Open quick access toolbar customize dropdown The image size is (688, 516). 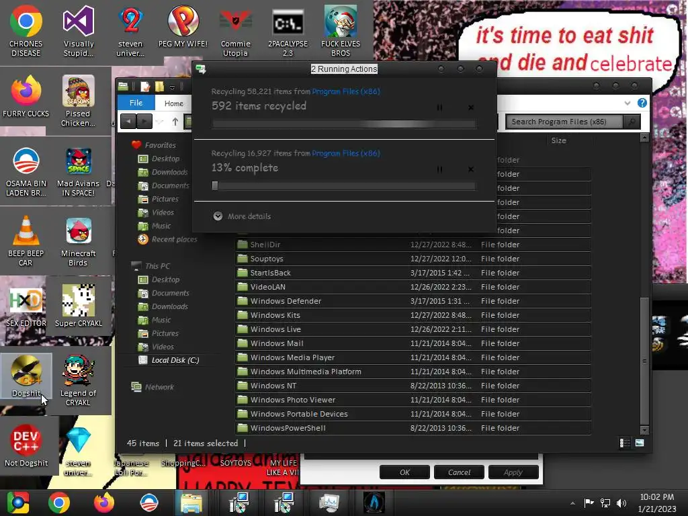click(x=173, y=87)
